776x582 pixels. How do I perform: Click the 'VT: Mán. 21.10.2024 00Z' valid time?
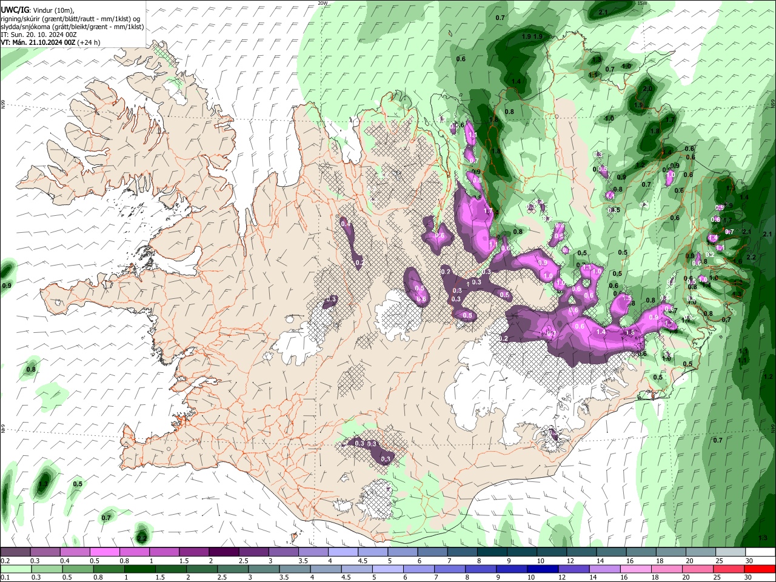click(x=38, y=42)
